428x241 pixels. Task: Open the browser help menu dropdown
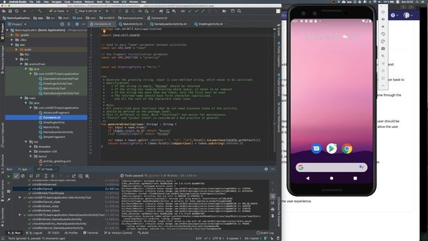(x=394, y=15)
